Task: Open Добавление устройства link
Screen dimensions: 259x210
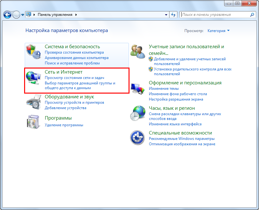Action: pyautogui.click(x=65, y=108)
